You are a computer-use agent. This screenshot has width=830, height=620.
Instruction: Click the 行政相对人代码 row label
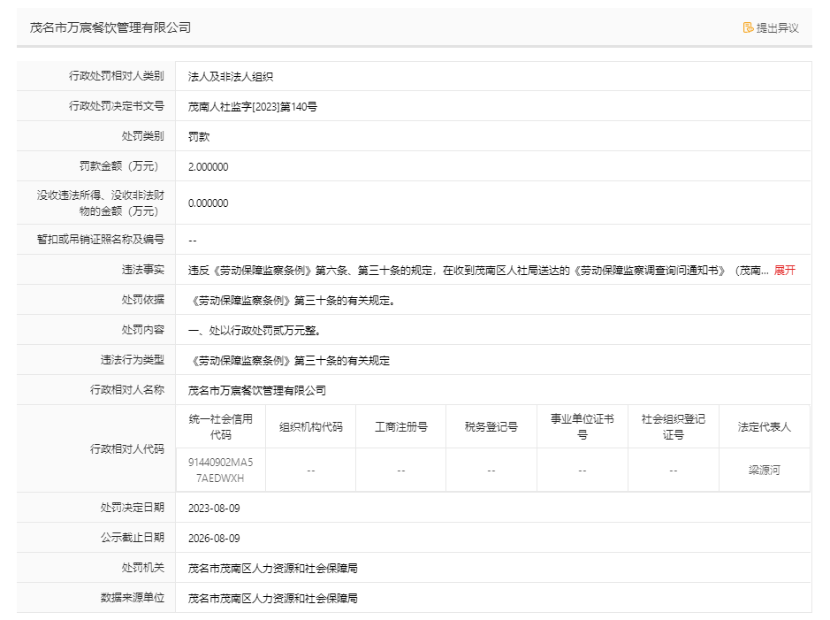coord(127,449)
